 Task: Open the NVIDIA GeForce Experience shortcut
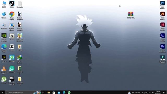coord(4,37)
